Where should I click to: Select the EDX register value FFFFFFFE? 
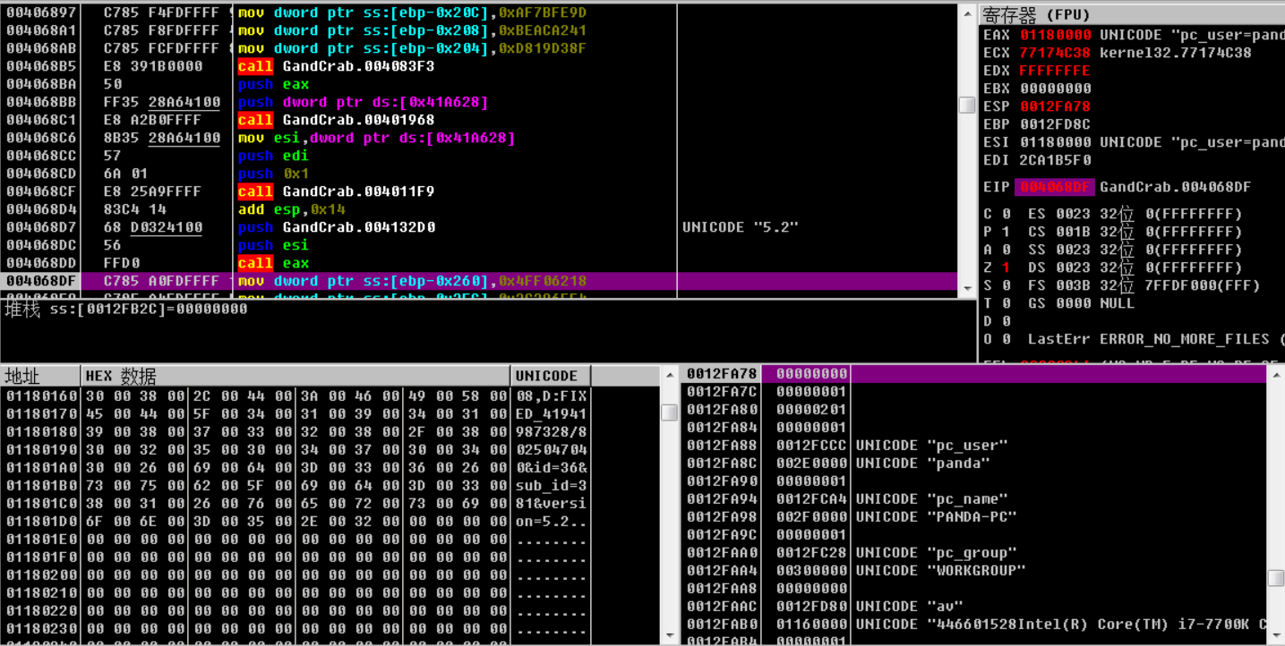tap(1055, 71)
